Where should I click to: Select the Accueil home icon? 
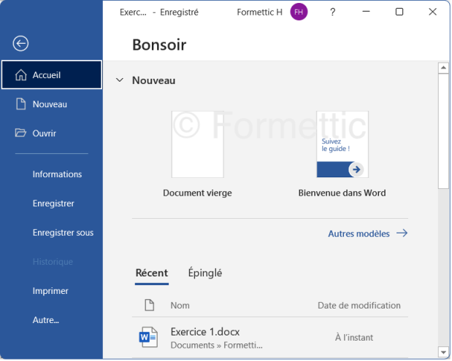point(20,75)
